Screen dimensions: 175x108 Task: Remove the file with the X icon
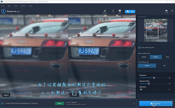[x=134, y=103]
